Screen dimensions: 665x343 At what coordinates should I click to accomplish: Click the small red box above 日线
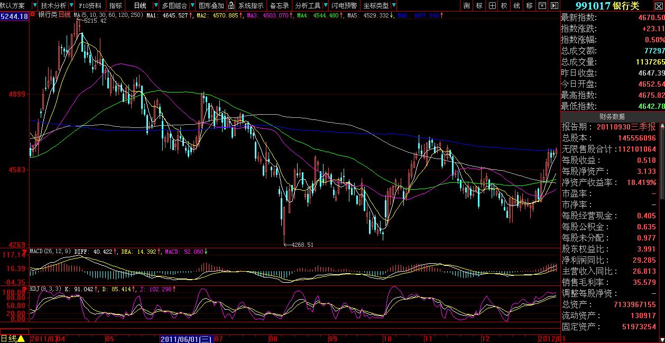(14, 330)
